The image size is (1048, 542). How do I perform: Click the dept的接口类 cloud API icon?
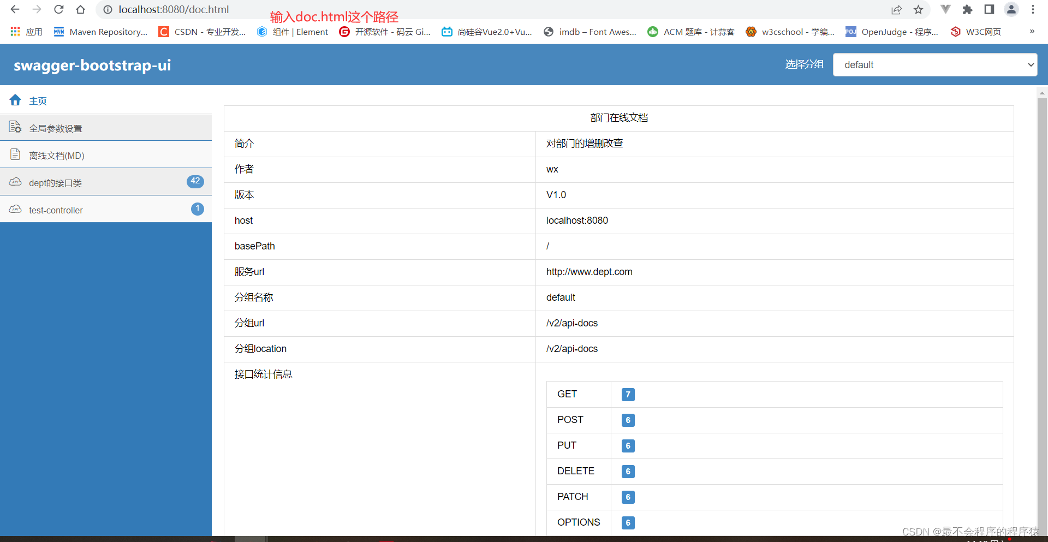coord(15,182)
